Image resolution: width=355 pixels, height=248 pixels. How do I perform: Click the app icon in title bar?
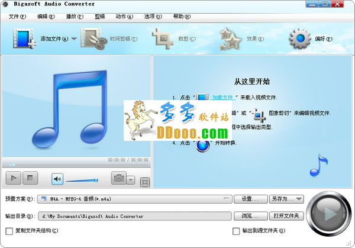click(5, 4)
